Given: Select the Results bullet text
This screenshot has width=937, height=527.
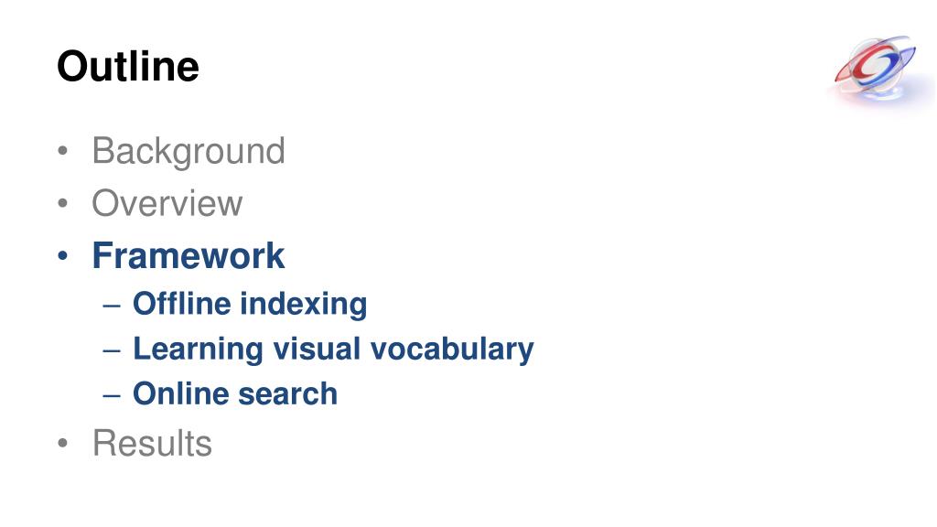Looking at the screenshot, I should click(152, 444).
